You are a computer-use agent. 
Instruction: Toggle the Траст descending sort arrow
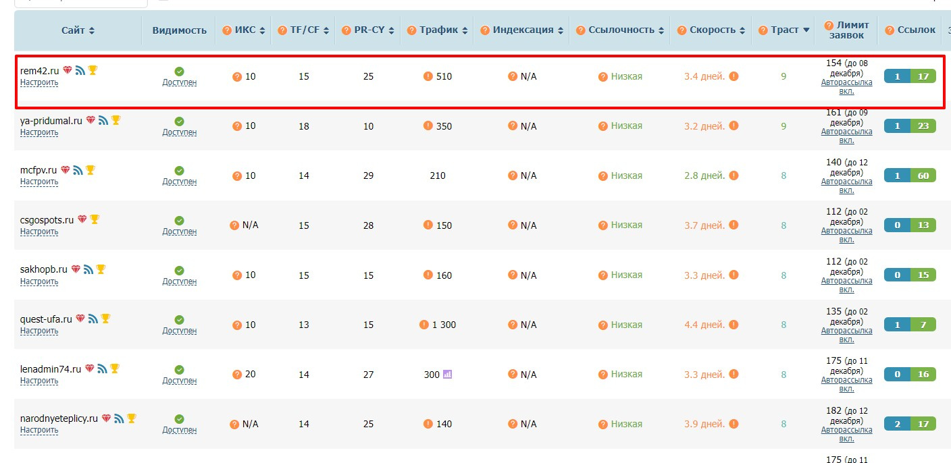click(x=806, y=30)
